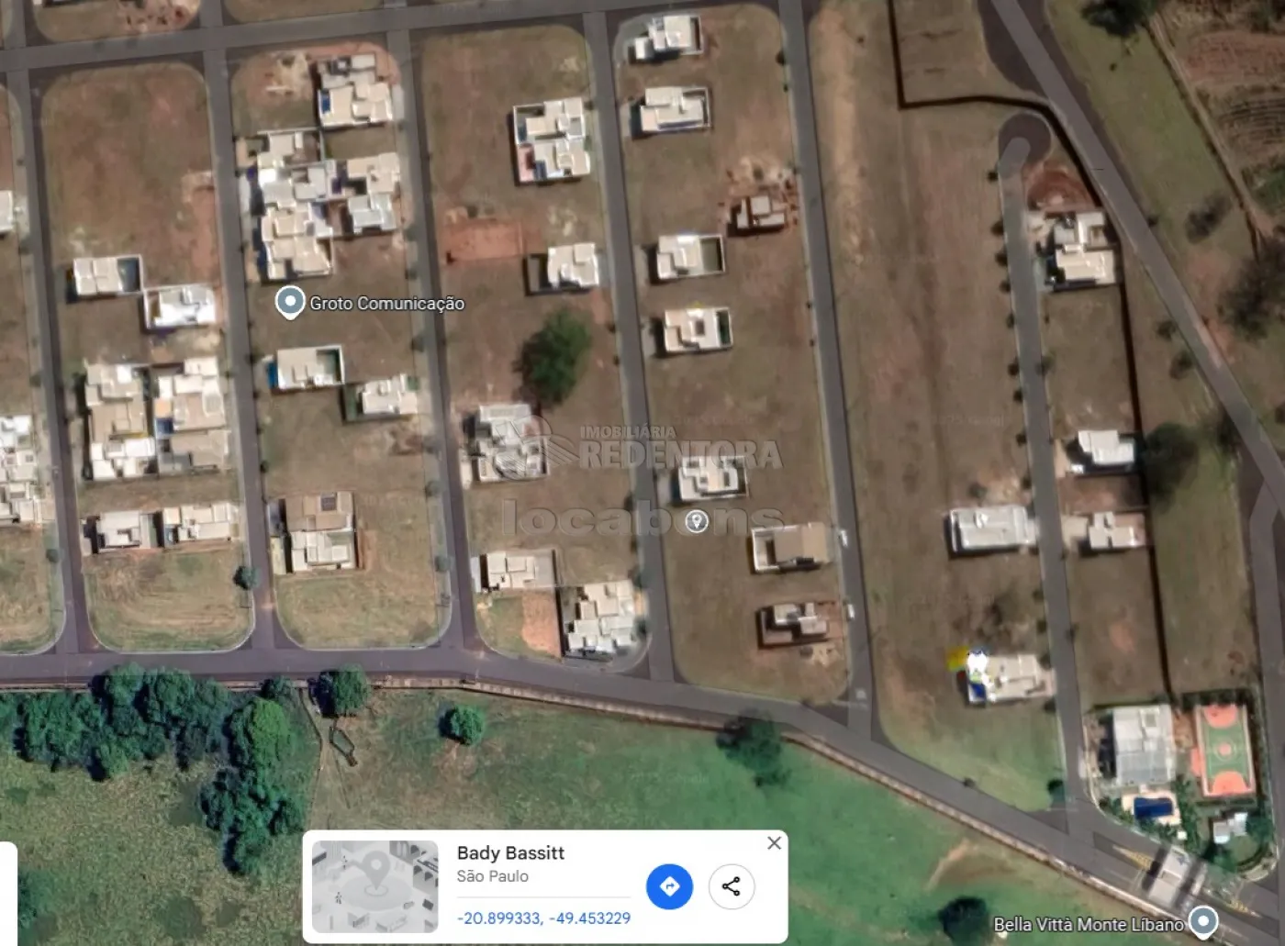1285x946 pixels.
Task: Click the São Paulo subtitle in card
Action: tap(492, 876)
